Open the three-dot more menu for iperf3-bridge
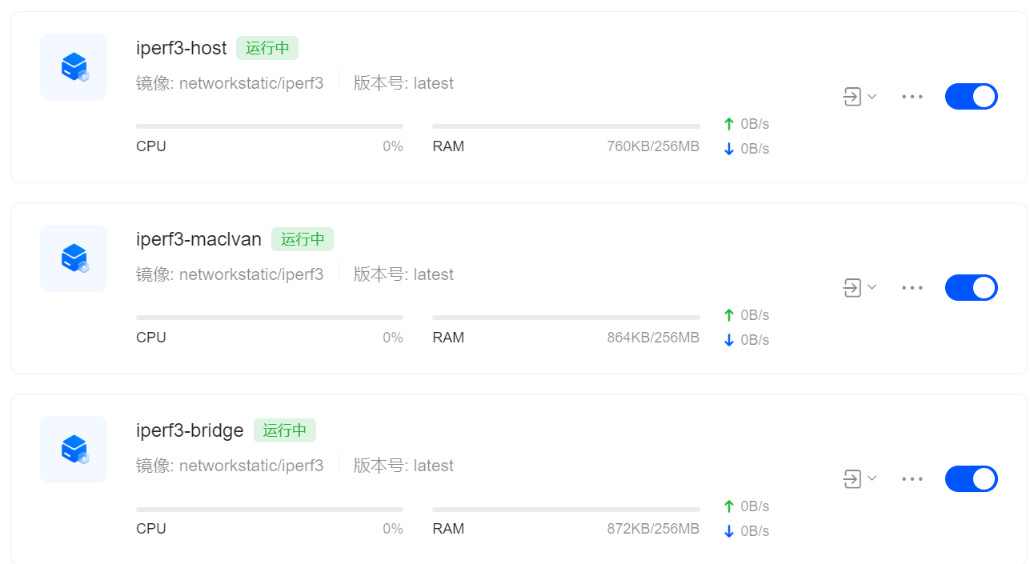Viewport: 1030px width, 564px height. (x=912, y=479)
